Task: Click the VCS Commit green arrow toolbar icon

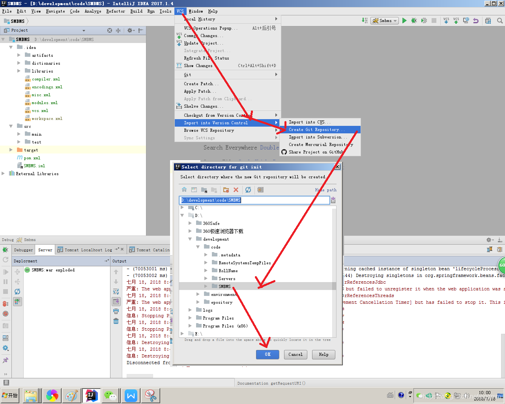Action: point(456,21)
